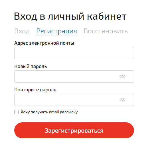The image size is (148, 144).
Task: Toggle visibility of the first password field
Action: [122, 76]
